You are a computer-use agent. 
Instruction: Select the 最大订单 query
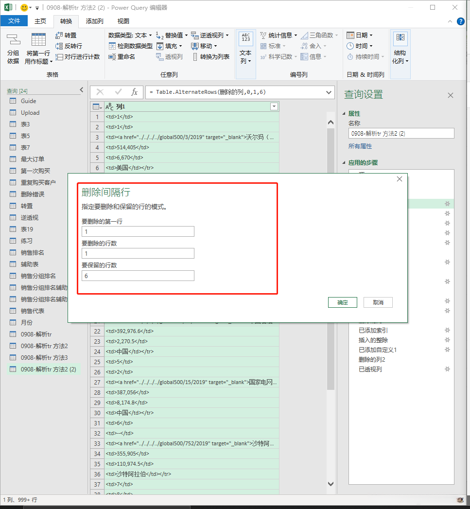pos(33,159)
